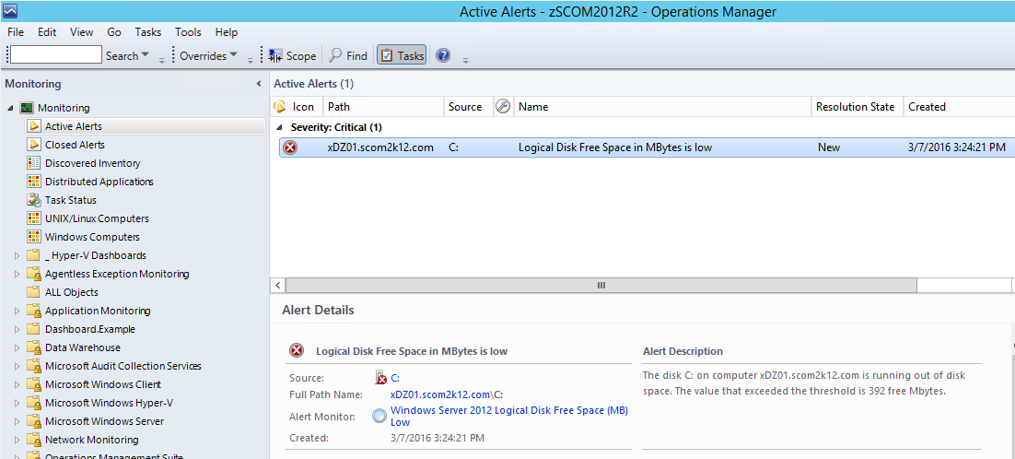This screenshot has width=1015, height=459.
Task: Expand the Application Monitoring folder
Action: [x=17, y=311]
